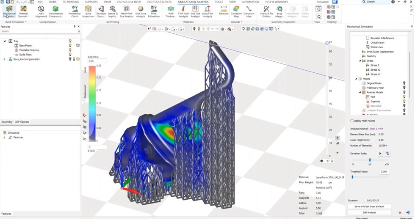Open Build Inspection tool

[88, 11]
